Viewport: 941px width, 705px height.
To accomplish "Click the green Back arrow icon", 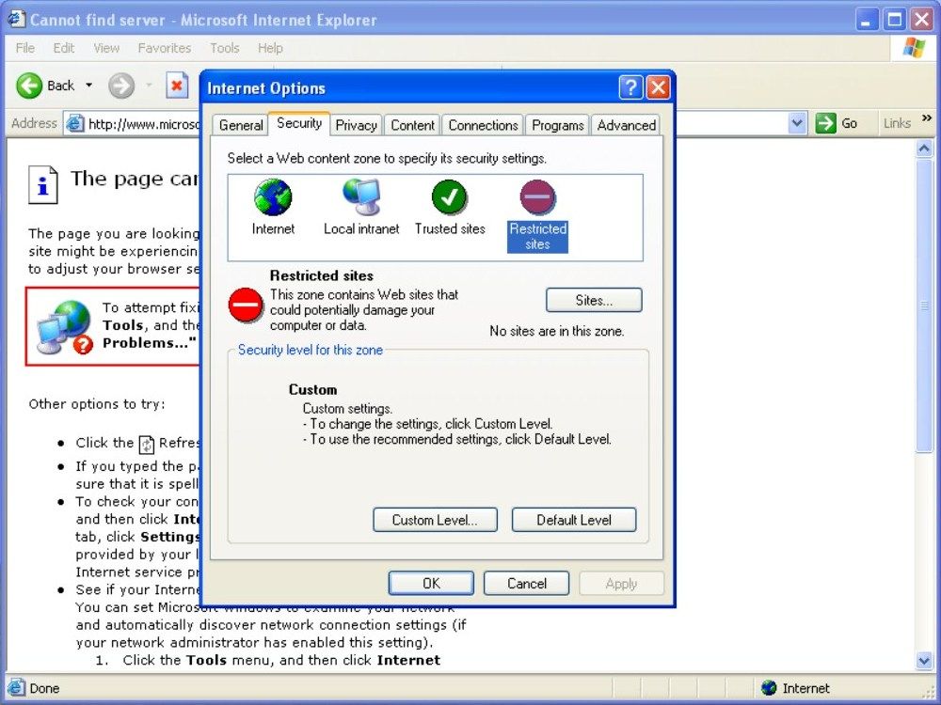I will click(29, 86).
